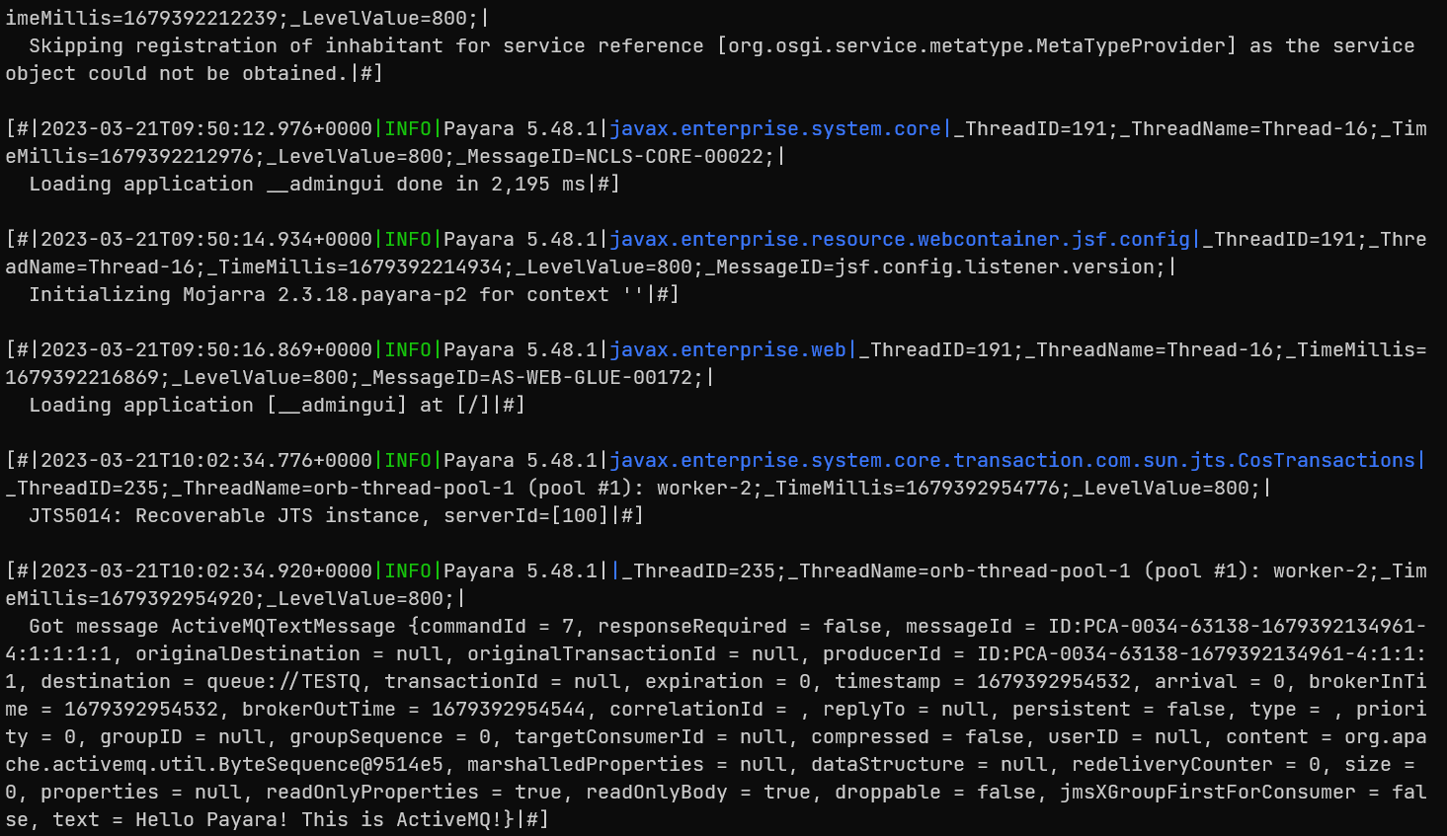Select the javax.enterprise.system.core logger link
Image resolution: width=1447 pixels, height=836 pixels.
click(775, 128)
